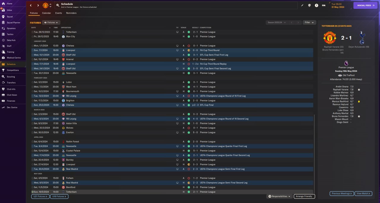Image resolution: width=380 pixels, height=203 pixels.
Task: Switch to the Calendar tab
Action: [x=46, y=13]
